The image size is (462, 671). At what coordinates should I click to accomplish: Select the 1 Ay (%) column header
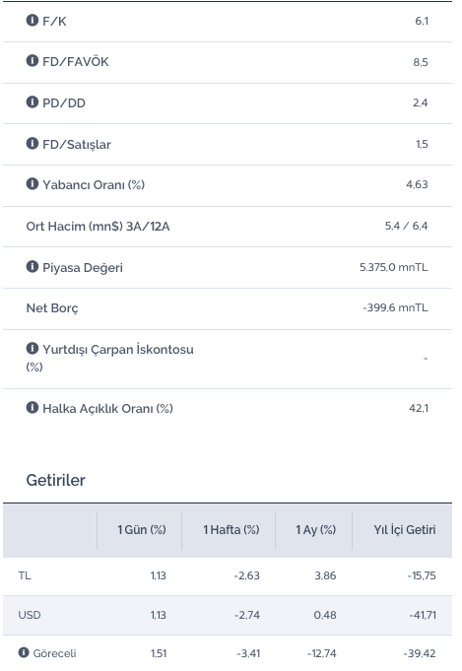pyautogui.click(x=315, y=530)
